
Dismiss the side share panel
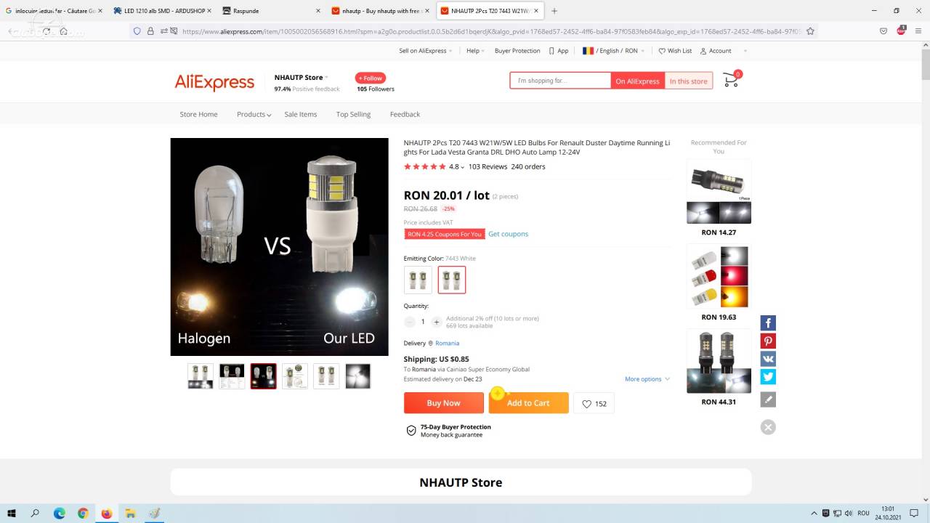(x=768, y=427)
